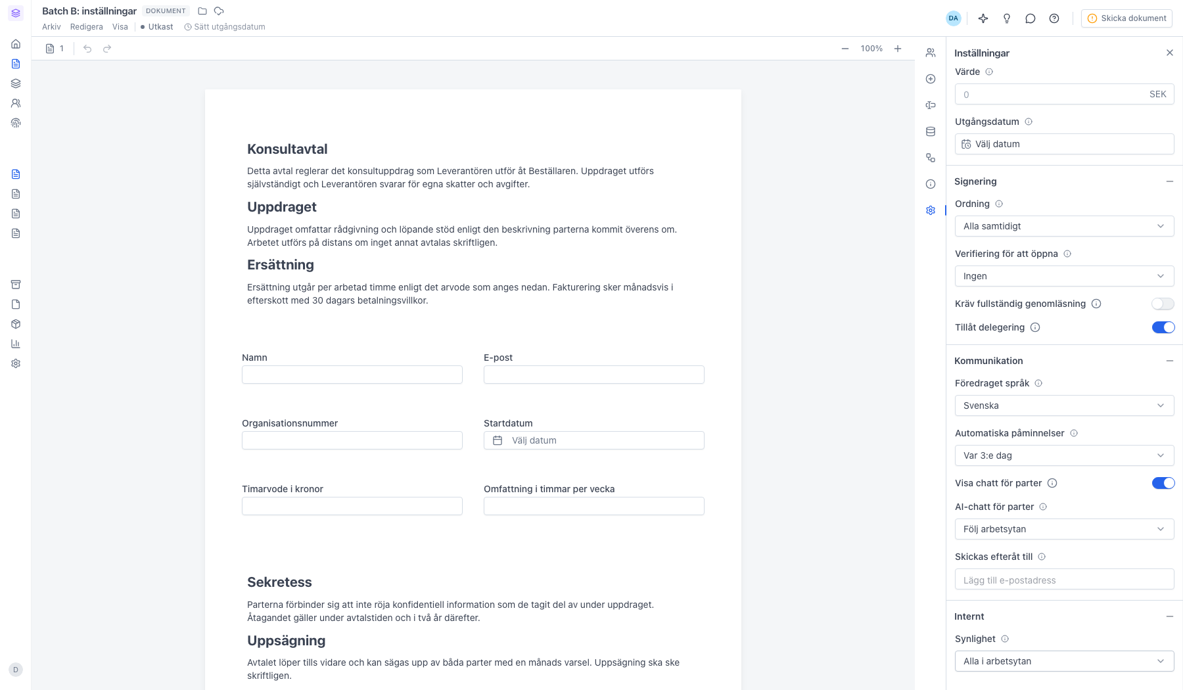This screenshot has width=1183, height=690.
Task: Open the Automatiska påminnelser dropdown
Action: [1064, 455]
